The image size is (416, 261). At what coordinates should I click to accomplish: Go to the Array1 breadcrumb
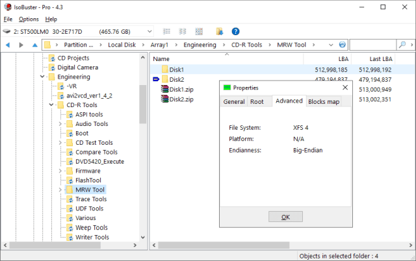coord(159,45)
